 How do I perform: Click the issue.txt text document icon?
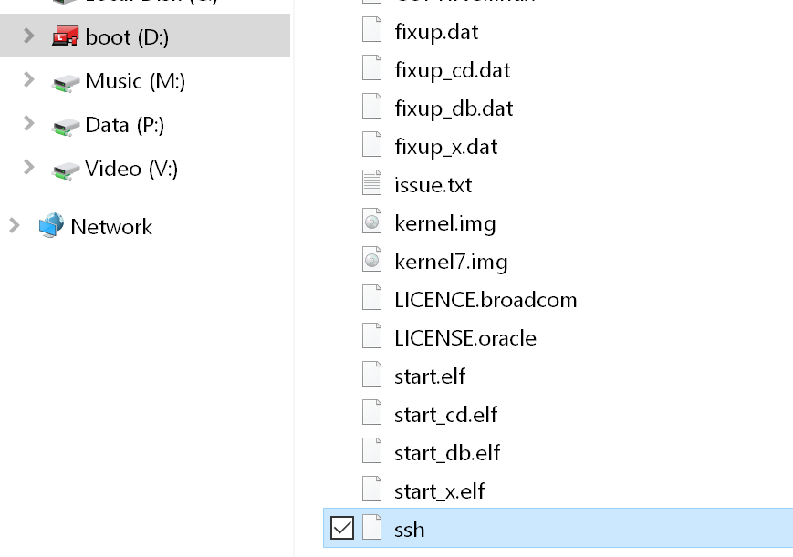point(371,185)
